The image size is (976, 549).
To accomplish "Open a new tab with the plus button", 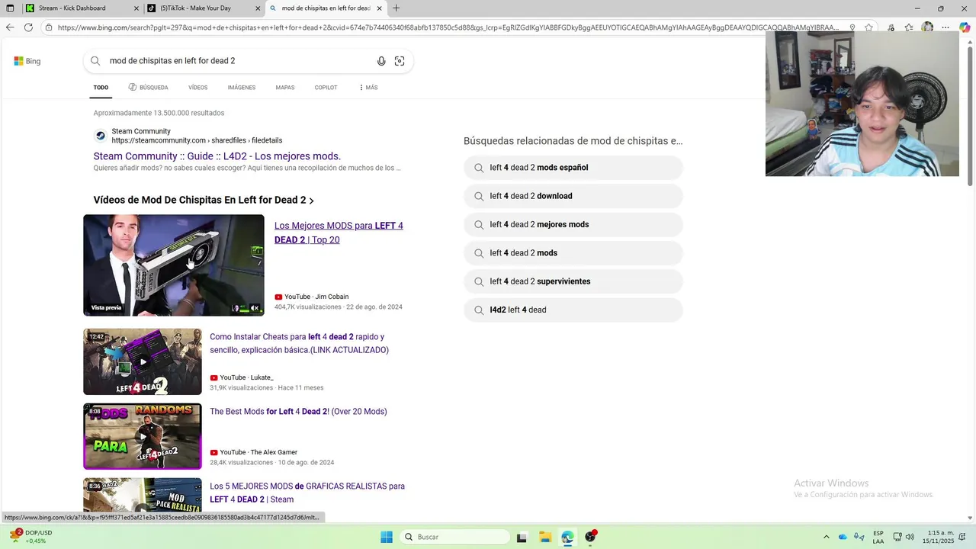I will [396, 8].
